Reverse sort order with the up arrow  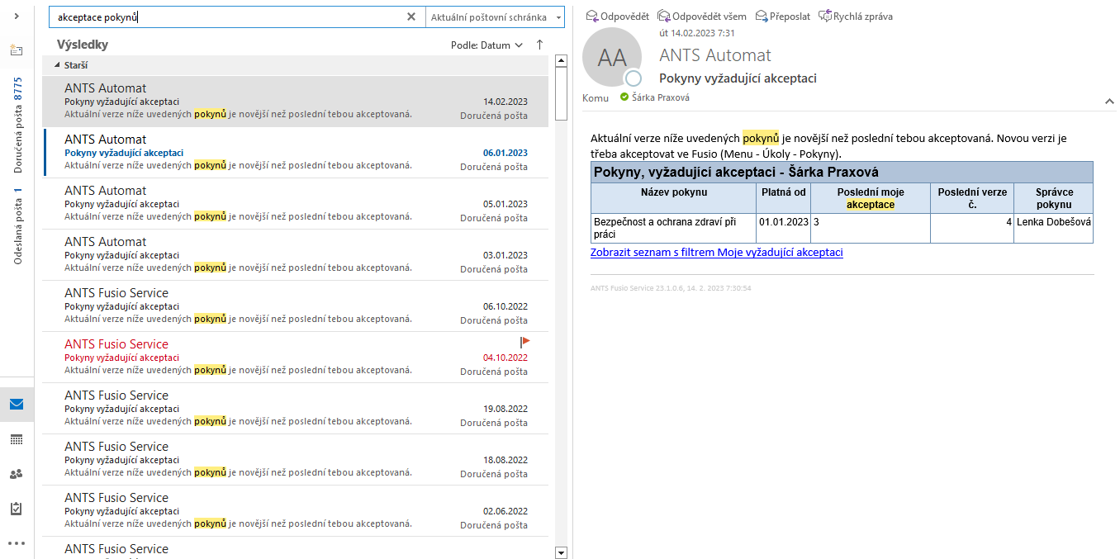pyautogui.click(x=540, y=45)
